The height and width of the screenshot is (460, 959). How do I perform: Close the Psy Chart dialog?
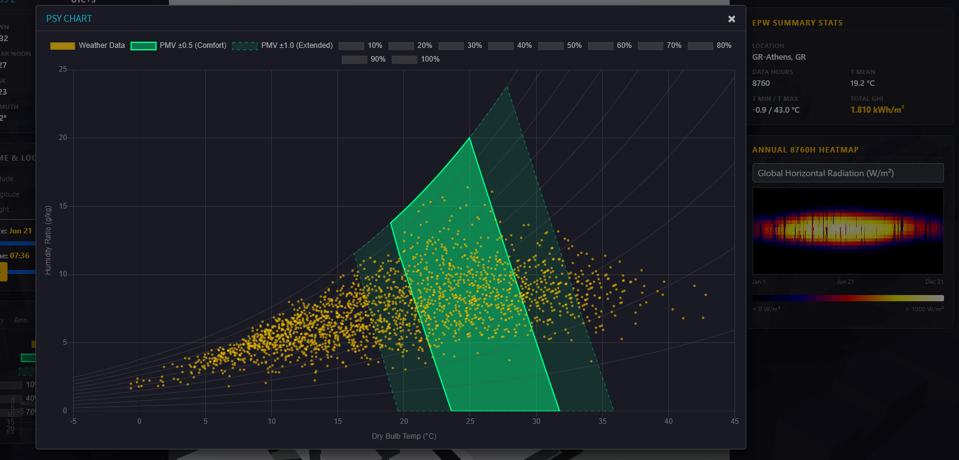(731, 19)
